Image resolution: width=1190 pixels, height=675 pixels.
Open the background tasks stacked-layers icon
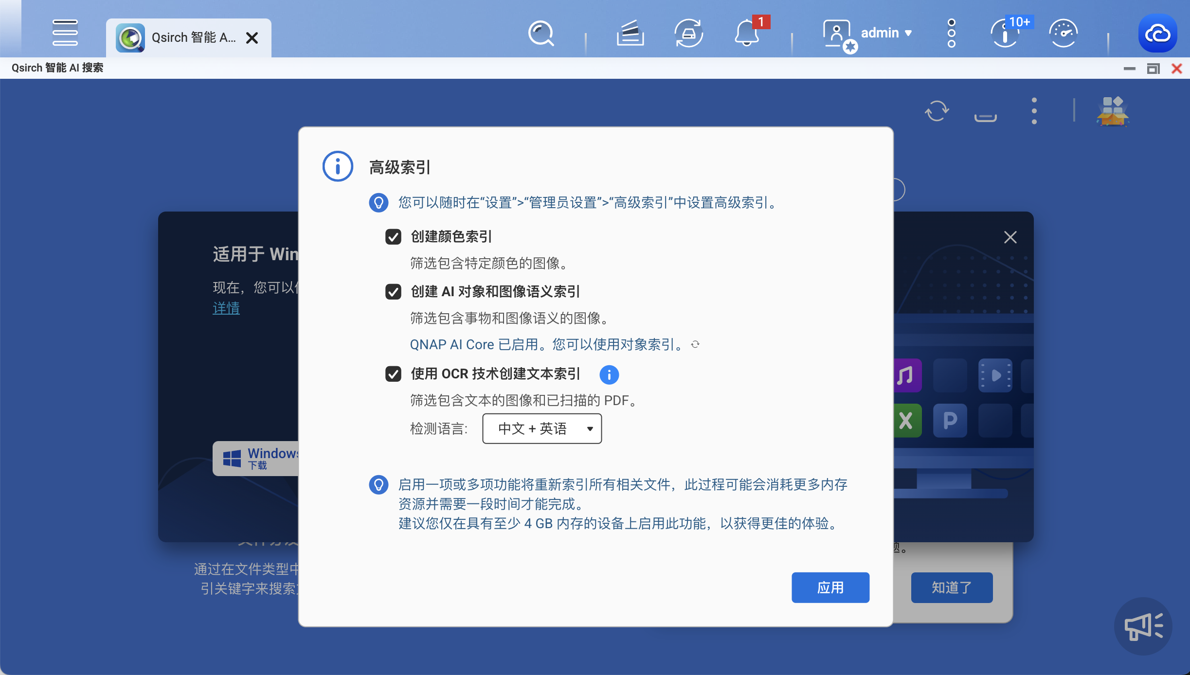click(630, 33)
